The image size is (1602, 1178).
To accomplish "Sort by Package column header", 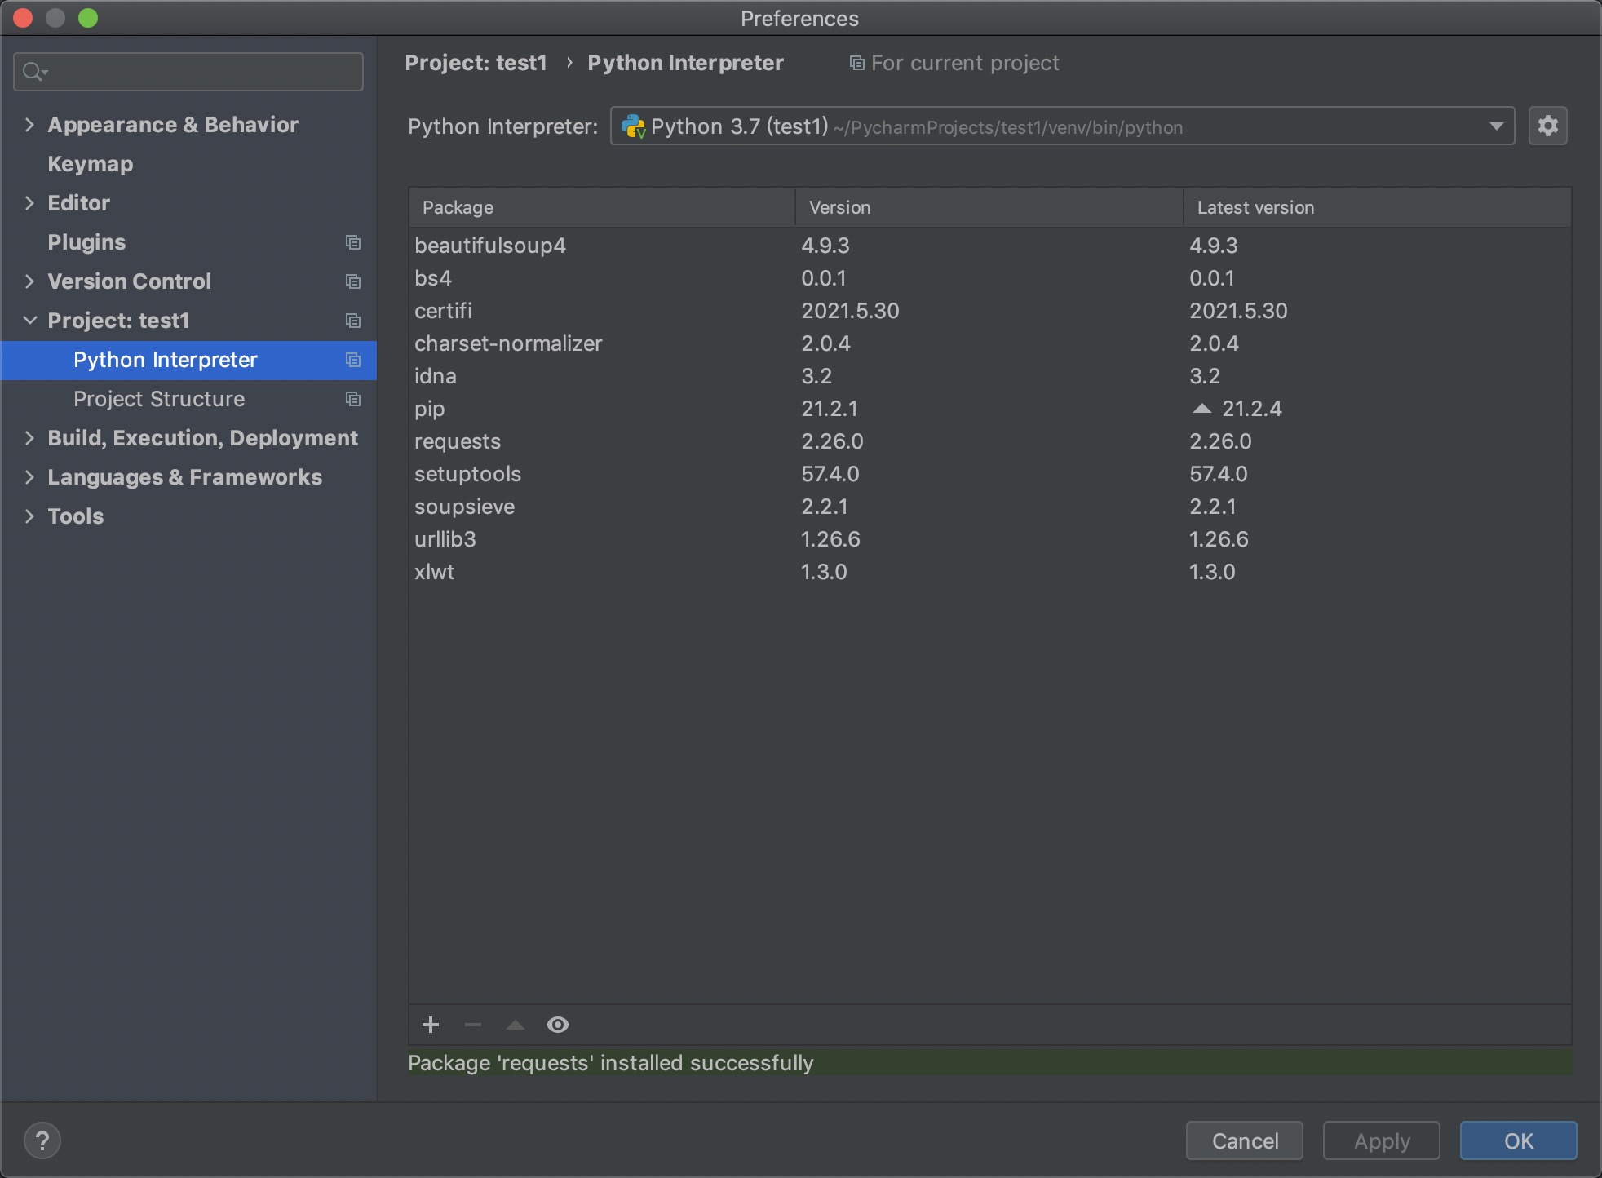I will [x=602, y=207].
